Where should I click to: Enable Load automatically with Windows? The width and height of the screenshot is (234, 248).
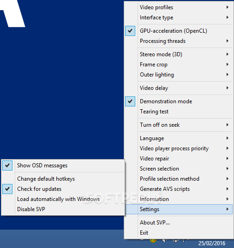(x=63, y=199)
